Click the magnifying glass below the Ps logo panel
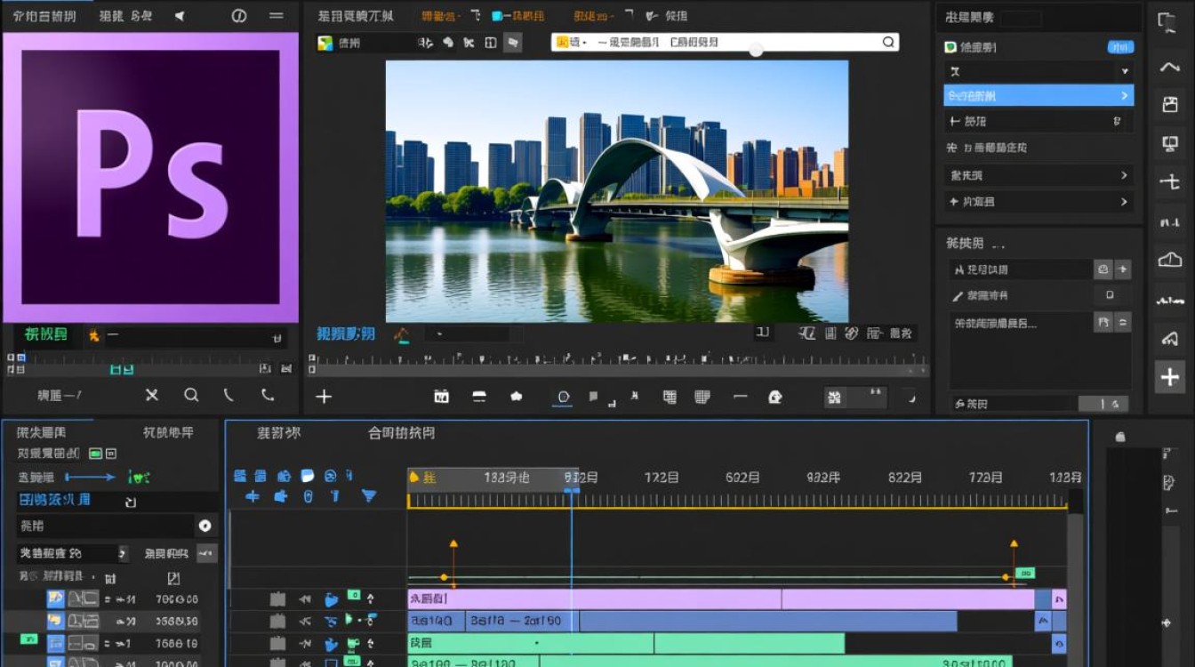 pos(191,395)
